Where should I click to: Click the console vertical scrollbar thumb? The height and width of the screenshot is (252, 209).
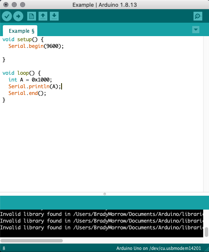(206, 232)
